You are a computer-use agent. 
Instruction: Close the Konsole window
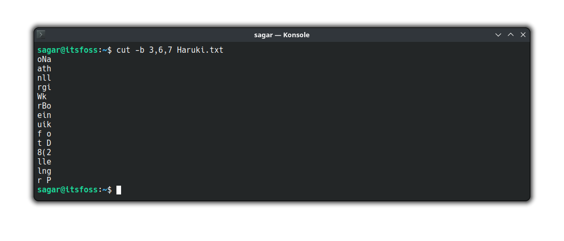point(523,35)
